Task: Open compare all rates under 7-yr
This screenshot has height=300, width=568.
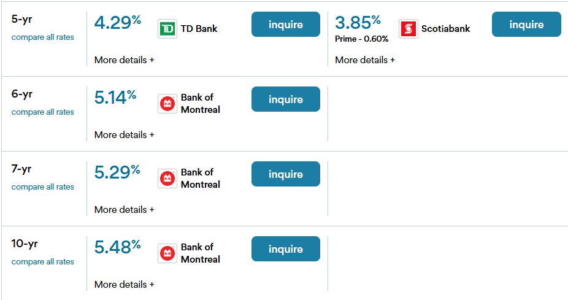Action: pos(42,187)
